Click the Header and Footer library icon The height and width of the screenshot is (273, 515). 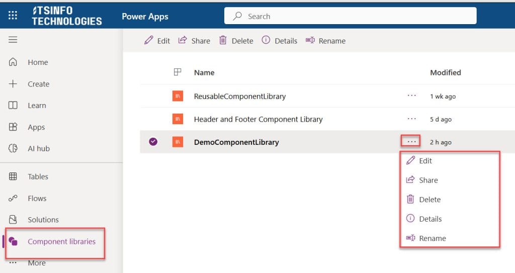[x=178, y=119]
